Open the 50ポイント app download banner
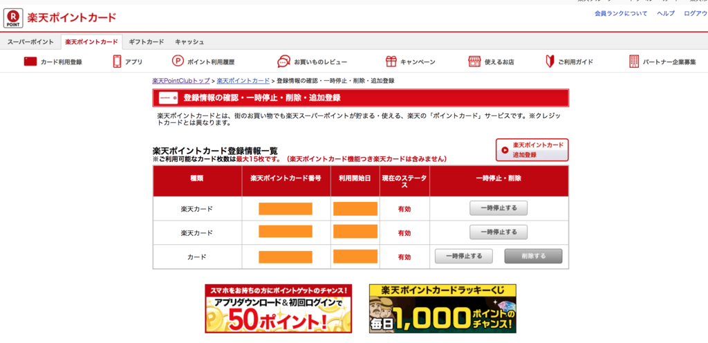 tap(278, 308)
